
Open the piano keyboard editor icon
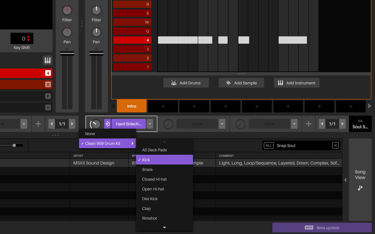click(x=48, y=60)
